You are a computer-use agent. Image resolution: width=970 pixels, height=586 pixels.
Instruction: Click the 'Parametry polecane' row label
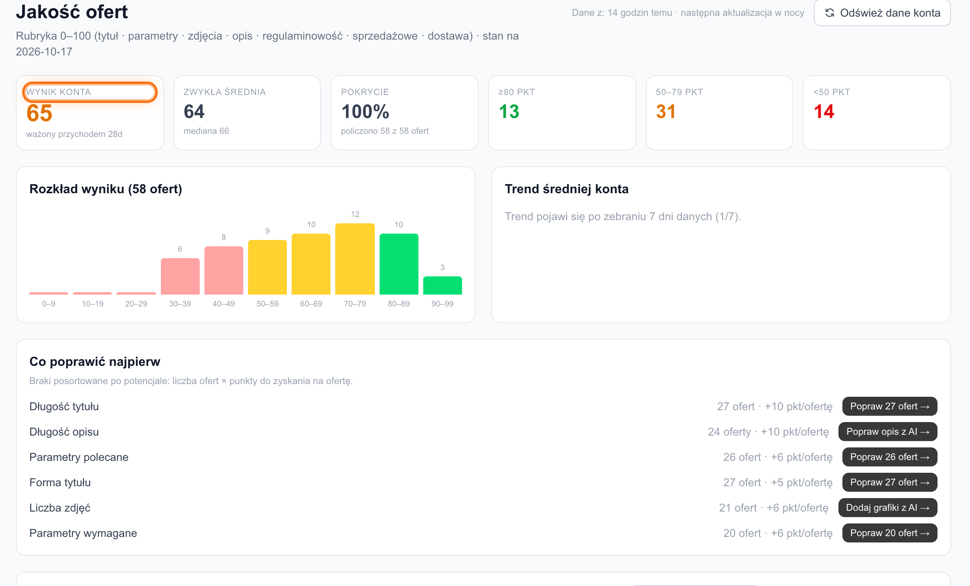point(79,457)
